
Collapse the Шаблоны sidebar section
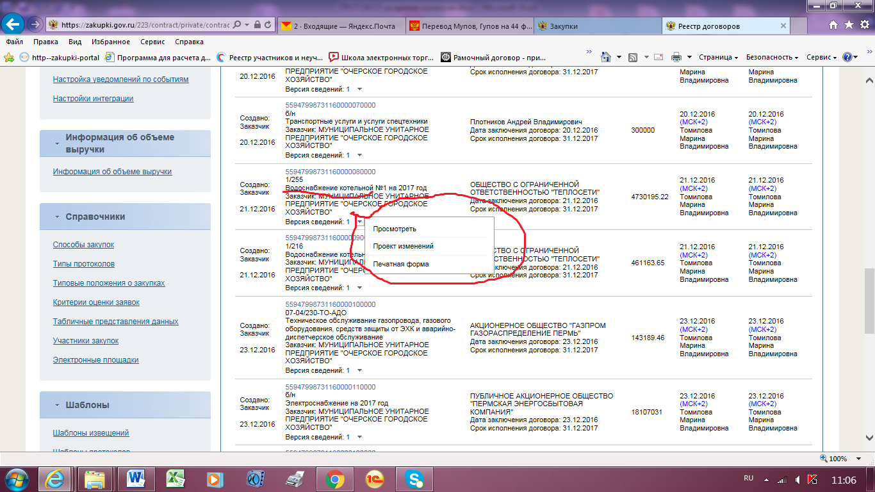(57, 405)
